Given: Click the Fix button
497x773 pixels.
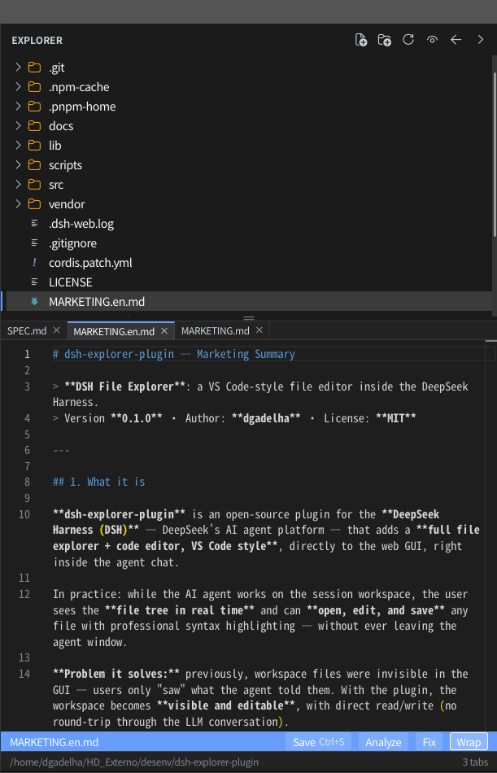Looking at the screenshot, I should (x=429, y=742).
